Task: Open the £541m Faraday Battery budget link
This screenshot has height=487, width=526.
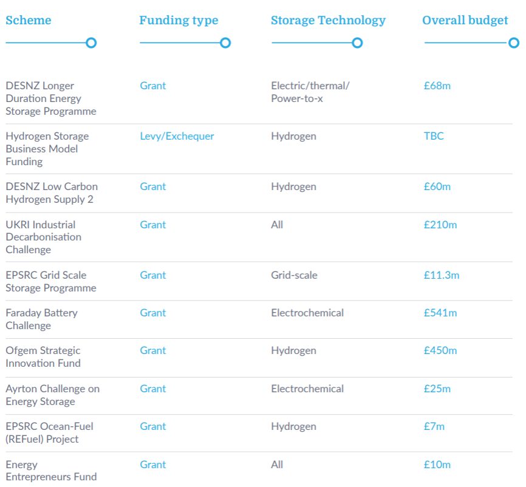Action: click(x=440, y=313)
